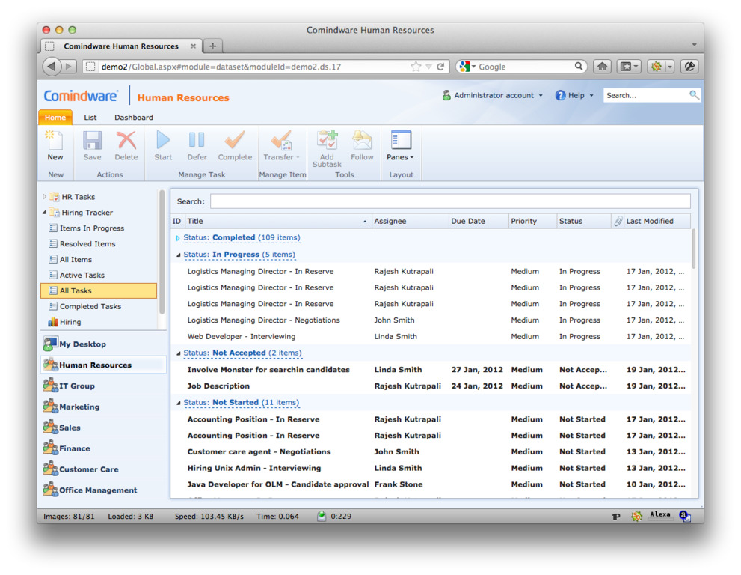
Task: Click the attachment paperclip column header
Action: [618, 221]
